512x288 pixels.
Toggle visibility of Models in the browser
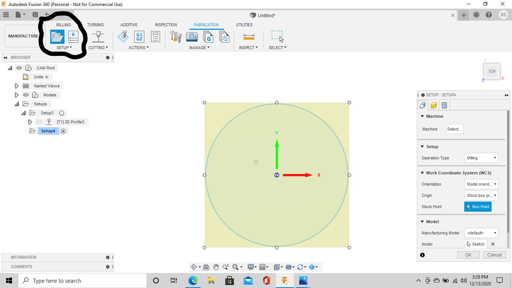point(26,95)
